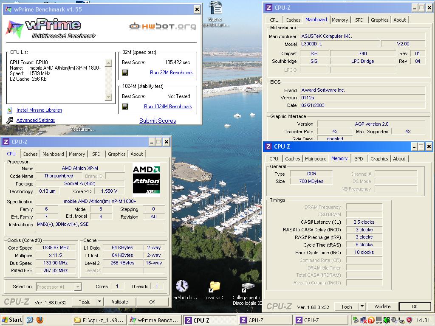Click the CPU List scrollbar down arrow
Viewport: 435px width, 326px height.
[x=108, y=97]
